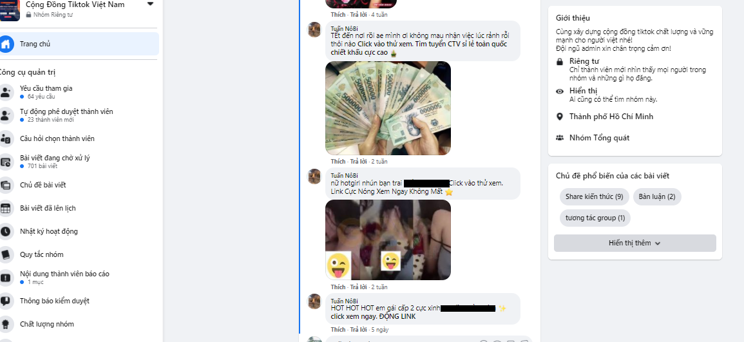Click Thích under the money photo comment
The height and width of the screenshot is (342, 744).
338,161
